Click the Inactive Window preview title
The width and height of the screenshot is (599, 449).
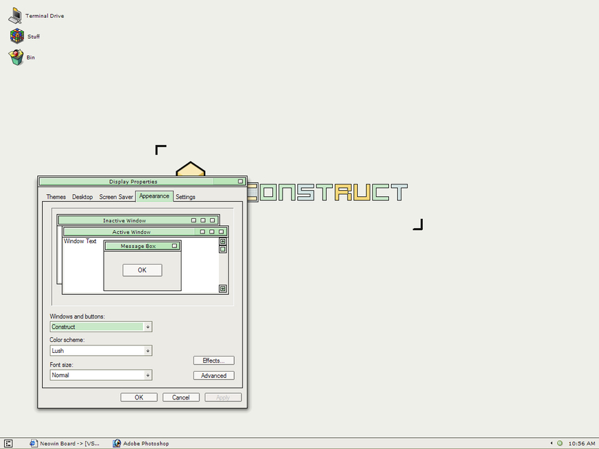[x=124, y=220]
